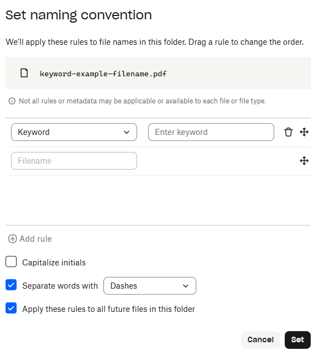Cancel the naming convention dialog
Image resolution: width=319 pixels, height=355 pixels.
click(x=260, y=340)
